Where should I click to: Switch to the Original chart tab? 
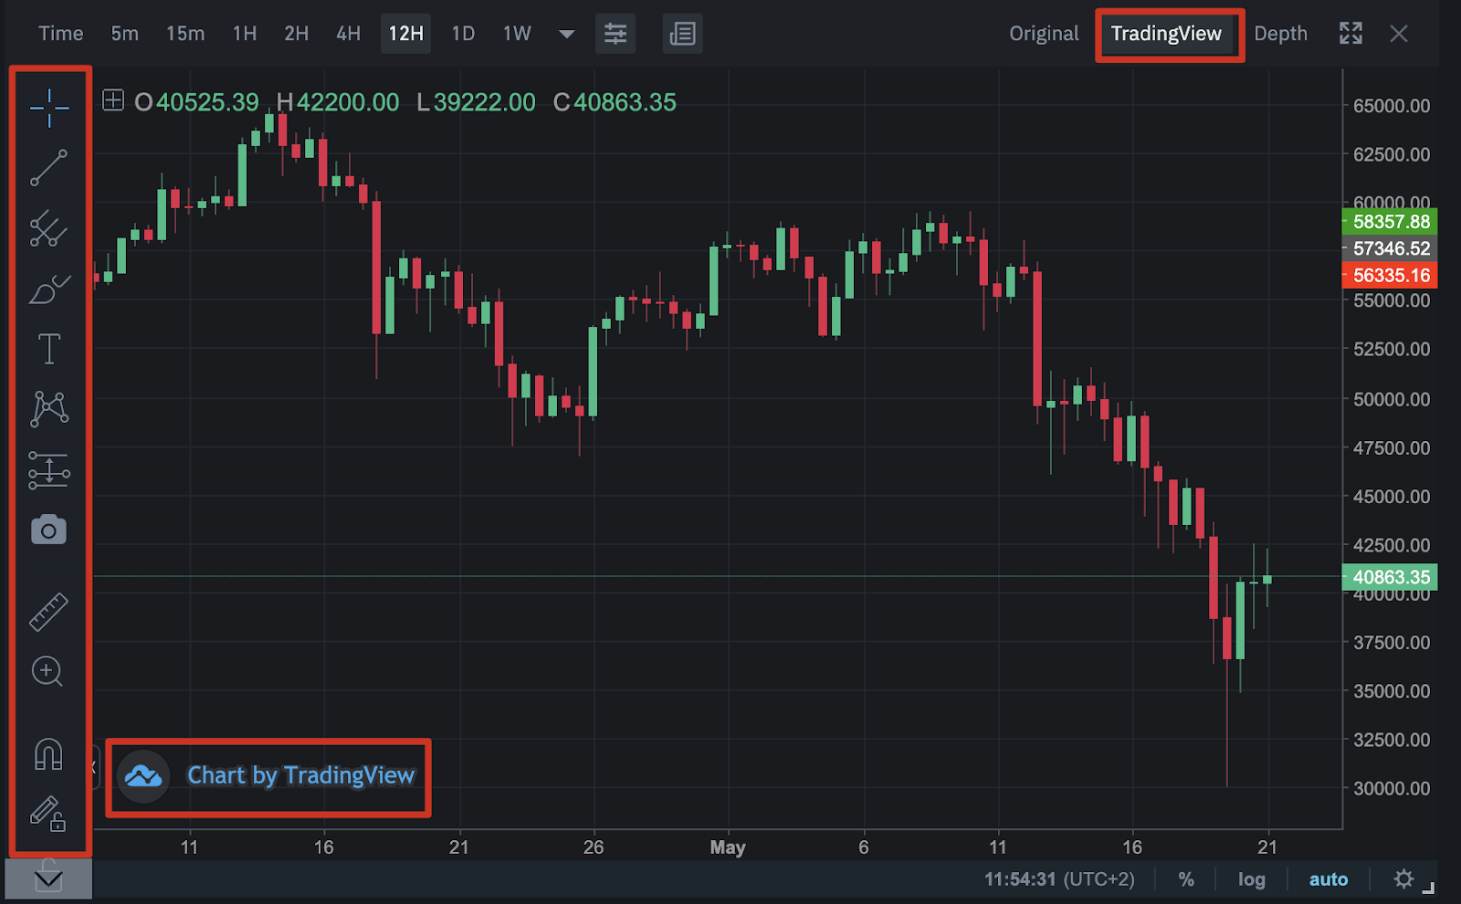[x=1043, y=33]
